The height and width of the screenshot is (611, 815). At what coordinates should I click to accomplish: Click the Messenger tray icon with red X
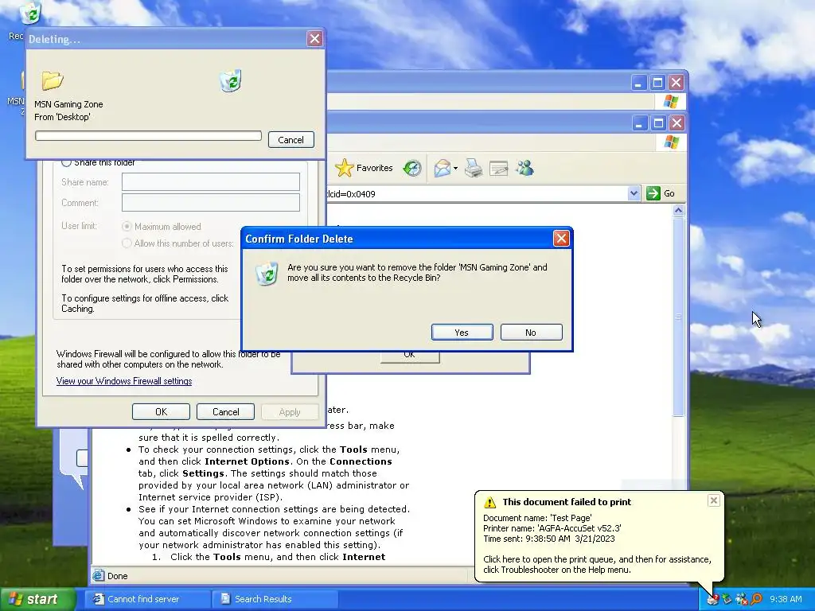742,599
